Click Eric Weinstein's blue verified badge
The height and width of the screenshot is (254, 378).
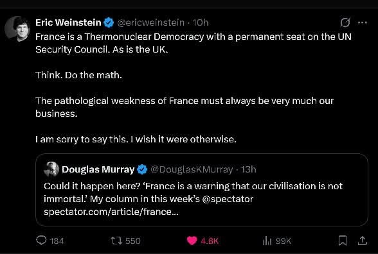[x=109, y=22]
